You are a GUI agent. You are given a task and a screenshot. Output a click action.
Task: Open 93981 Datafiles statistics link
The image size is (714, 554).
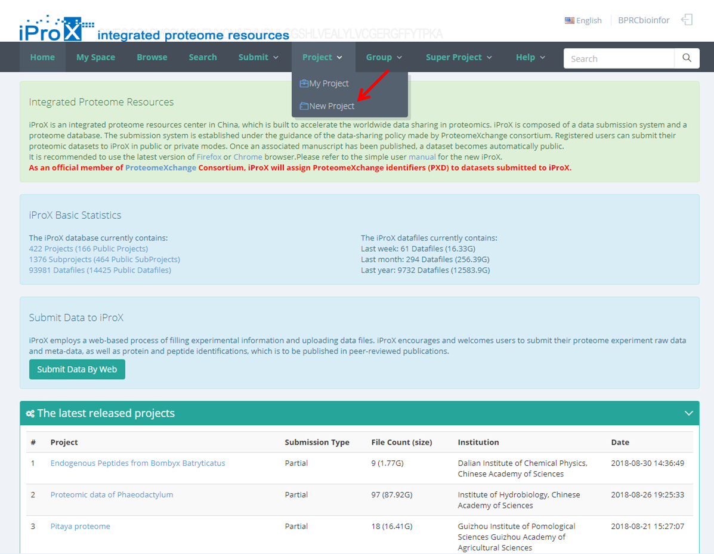pos(100,270)
